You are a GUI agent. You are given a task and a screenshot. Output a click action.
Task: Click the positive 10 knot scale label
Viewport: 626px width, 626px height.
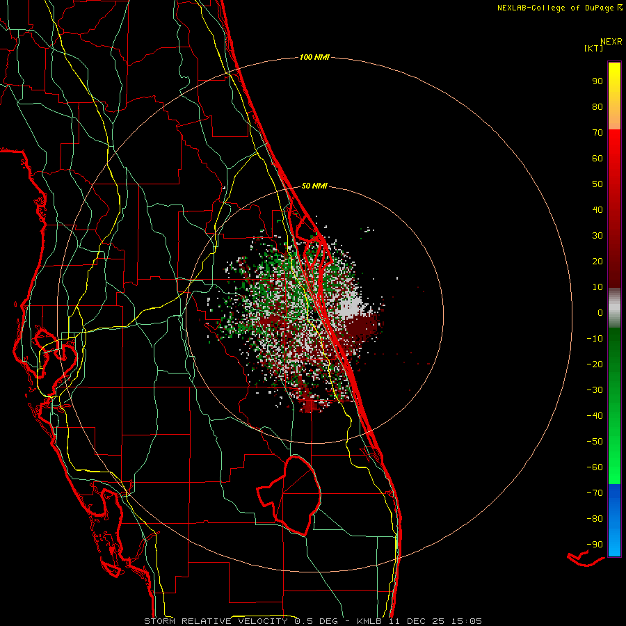[x=597, y=287]
